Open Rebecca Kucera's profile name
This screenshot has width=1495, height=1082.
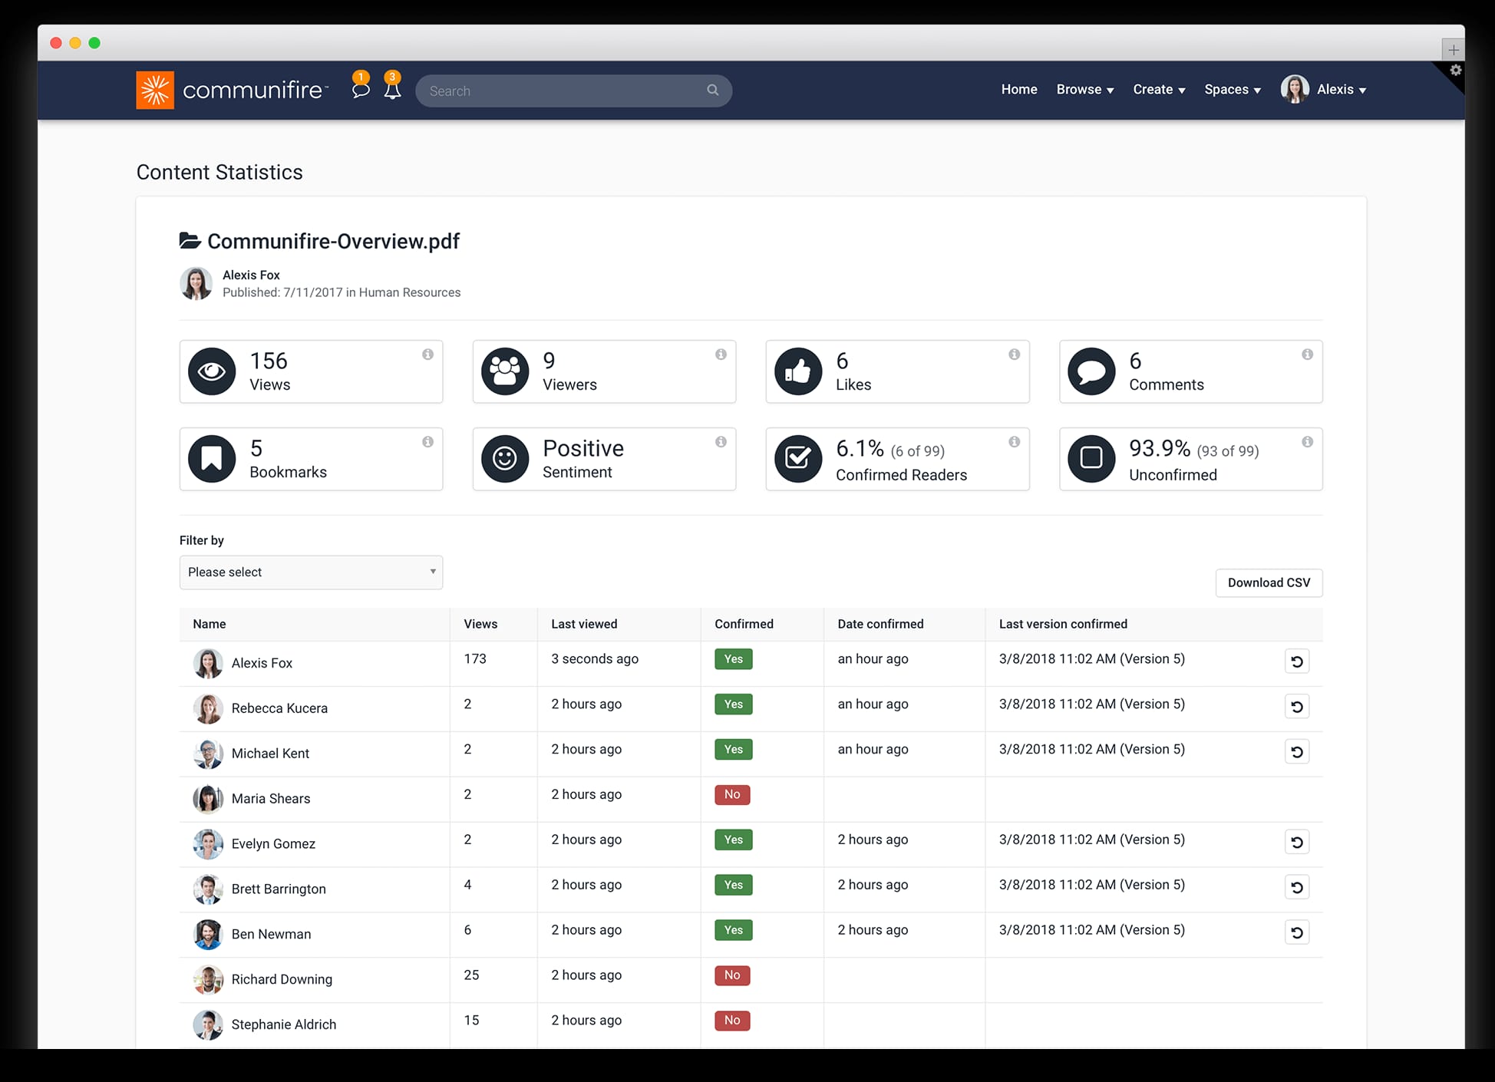click(279, 708)
